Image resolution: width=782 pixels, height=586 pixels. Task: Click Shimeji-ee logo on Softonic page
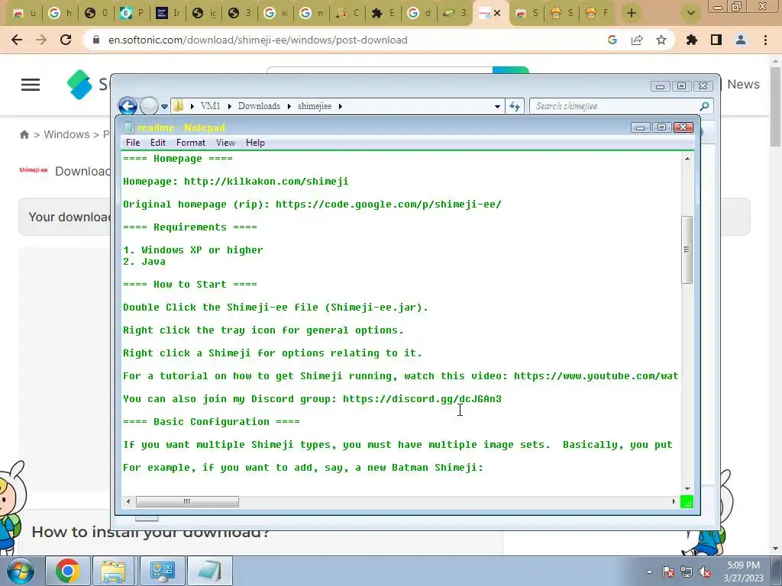34,170
